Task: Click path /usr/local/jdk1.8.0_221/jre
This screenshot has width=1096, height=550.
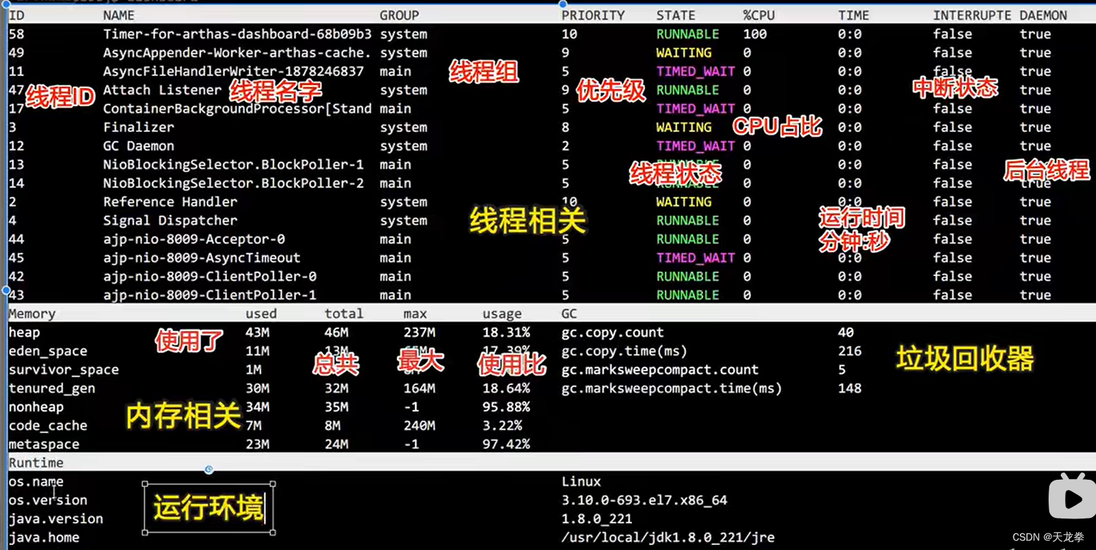Action: [x=668, y=537]
